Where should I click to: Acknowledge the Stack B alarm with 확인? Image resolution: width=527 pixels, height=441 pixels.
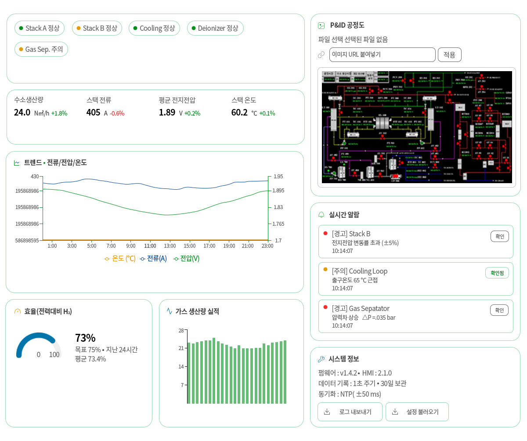click(x=500, y=236)
